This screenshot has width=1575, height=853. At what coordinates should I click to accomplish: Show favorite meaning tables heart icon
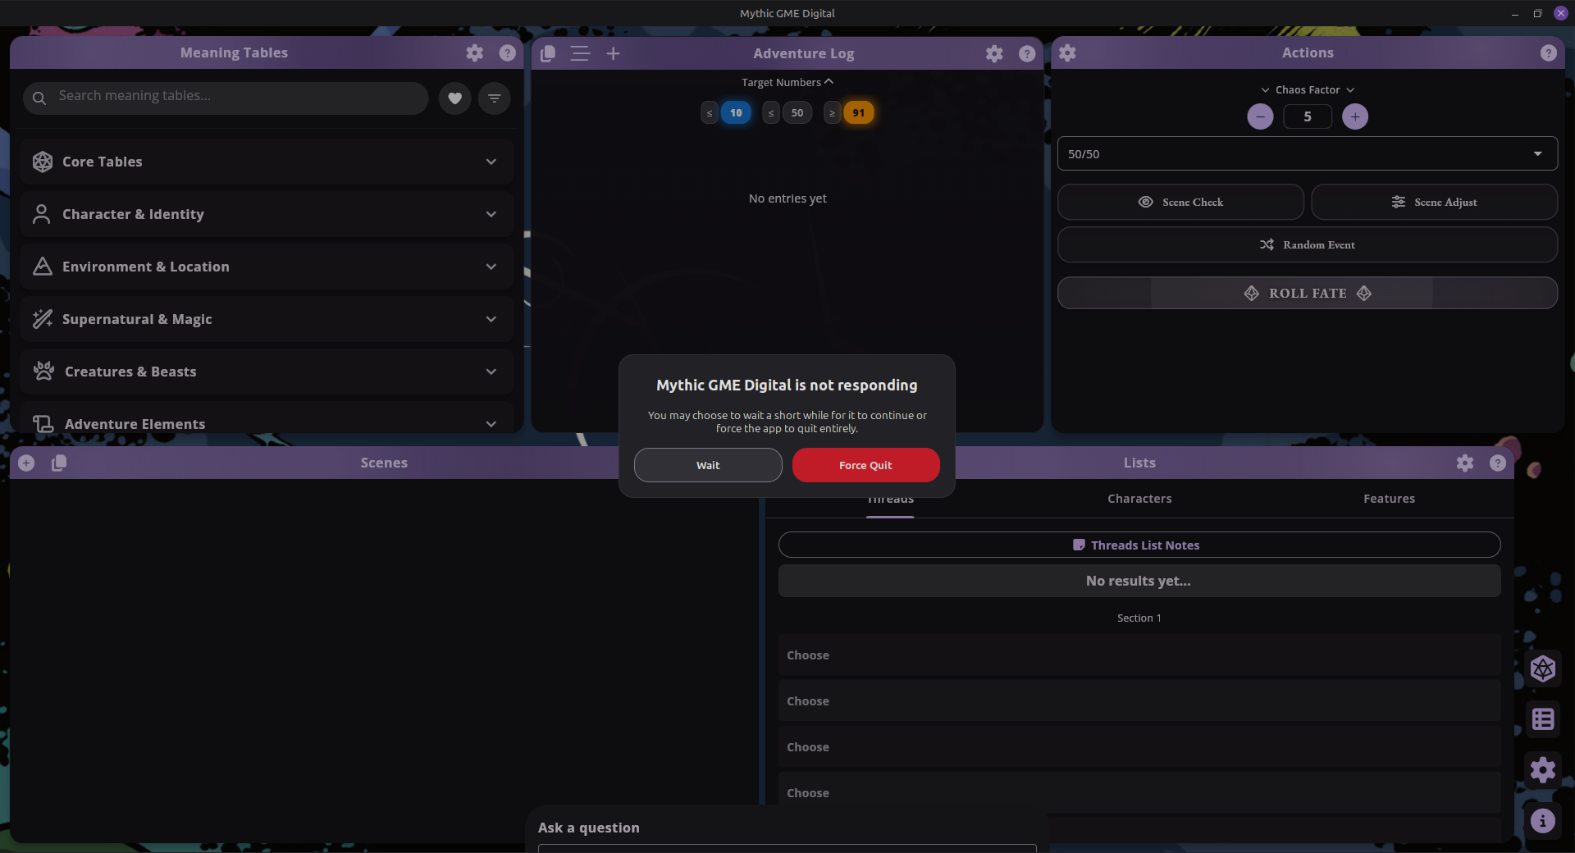(454, 98)
